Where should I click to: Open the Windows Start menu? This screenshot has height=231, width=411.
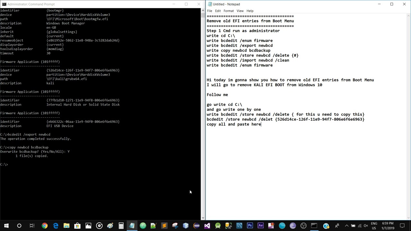[x=6, y=226]
